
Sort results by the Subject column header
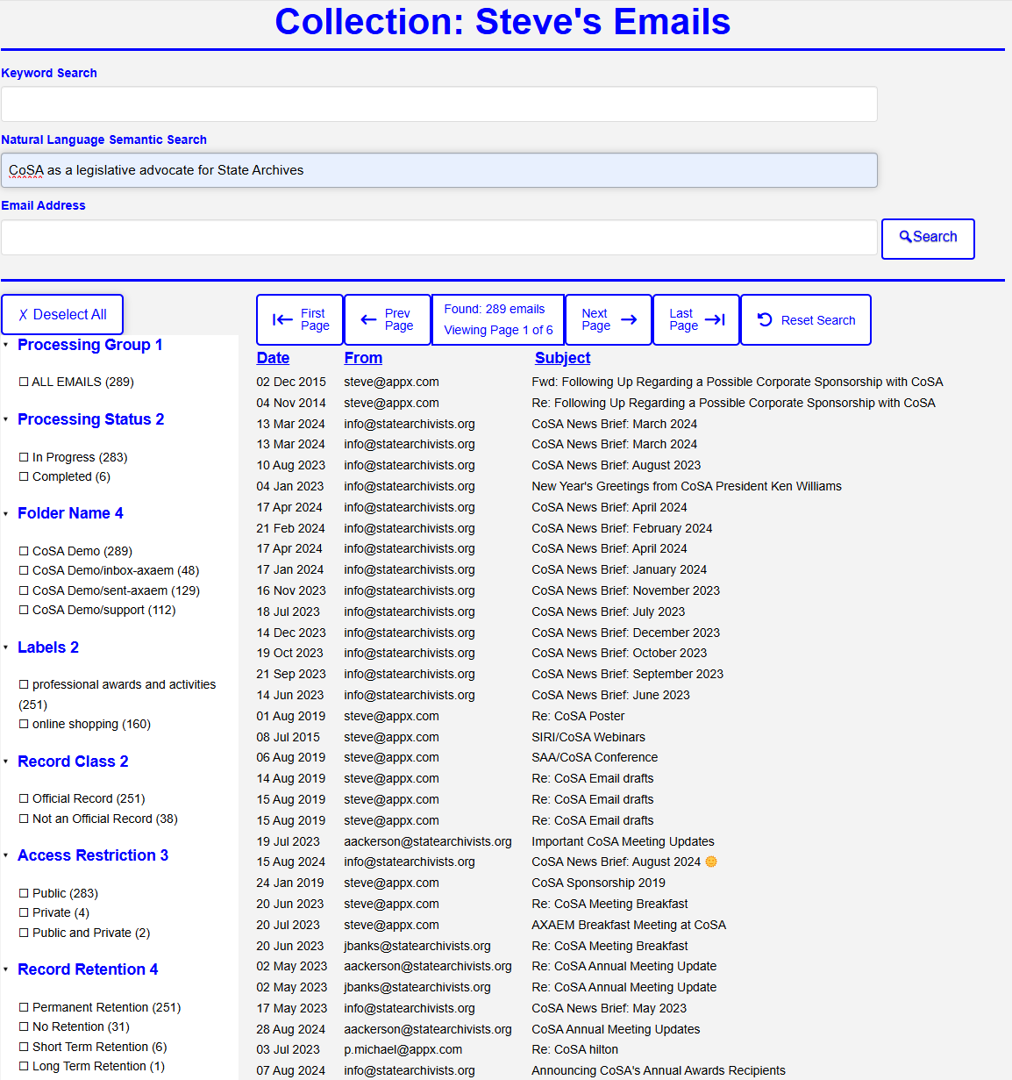click(562, 358)
